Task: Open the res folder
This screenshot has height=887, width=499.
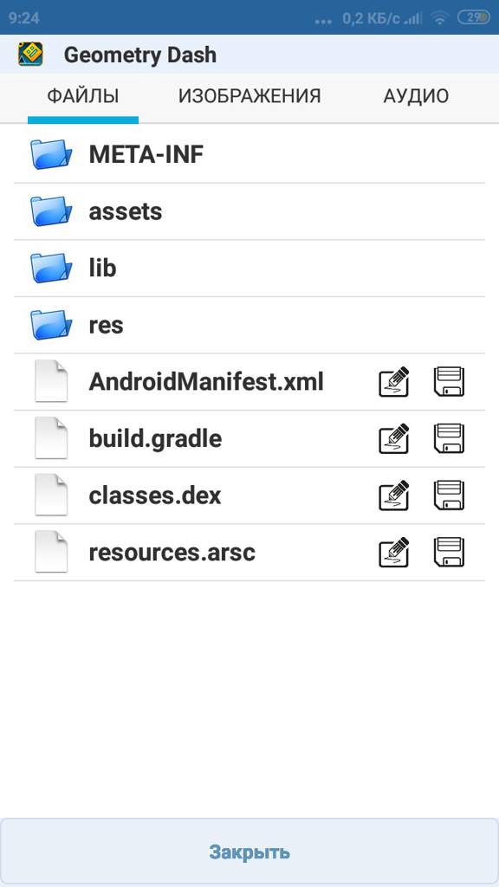Action: point(249,326)
